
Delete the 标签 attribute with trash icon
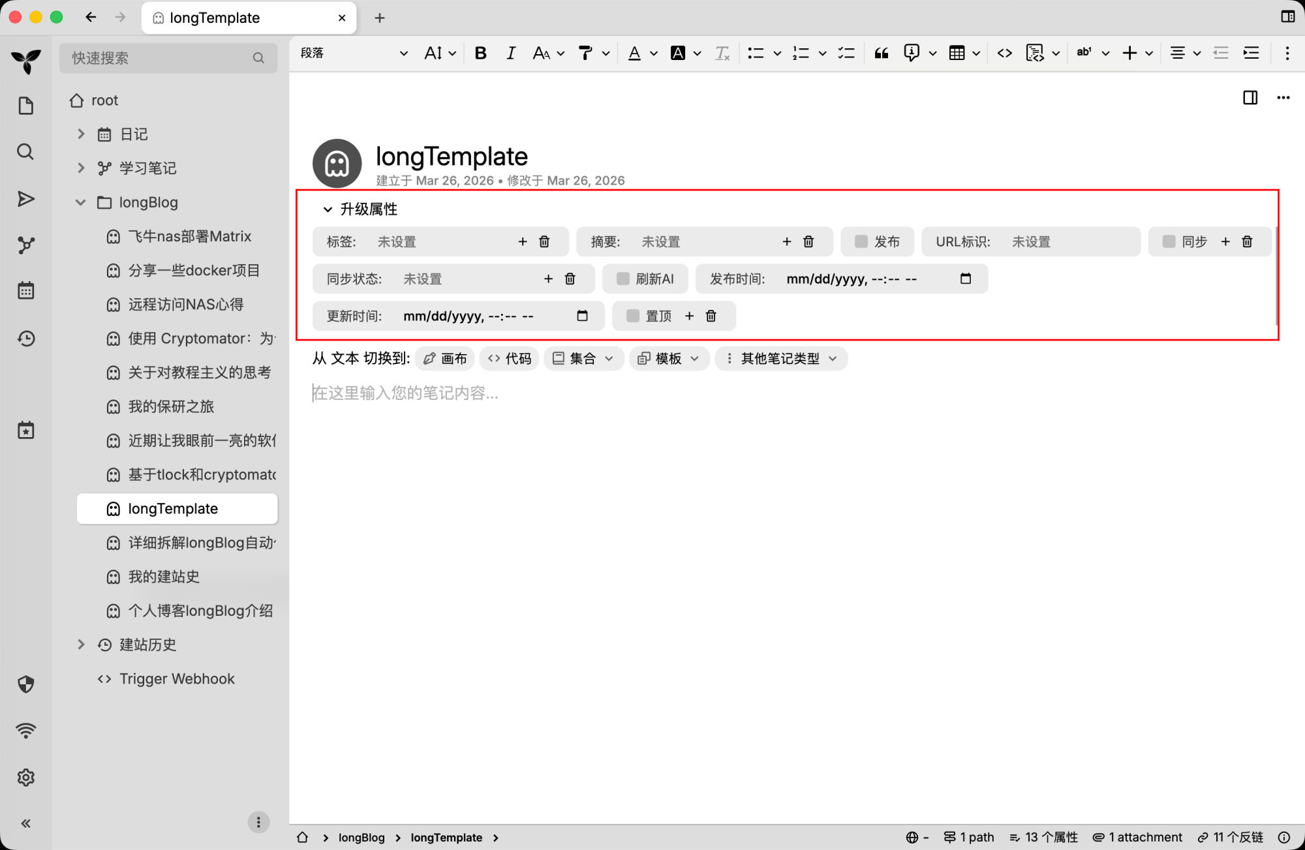tap(544, 242)
